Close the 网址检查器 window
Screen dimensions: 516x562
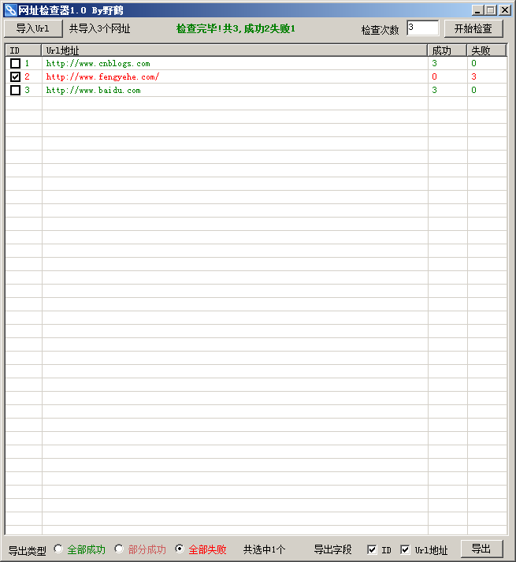tap(505, 10)
